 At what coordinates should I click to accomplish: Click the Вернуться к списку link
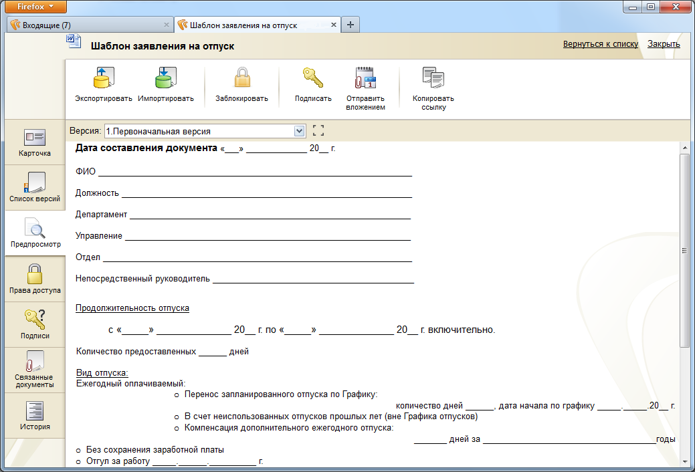point(601,44)
